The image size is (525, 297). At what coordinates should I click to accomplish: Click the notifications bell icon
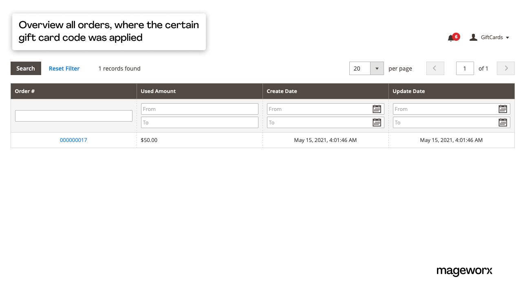(x=450, y=38)
